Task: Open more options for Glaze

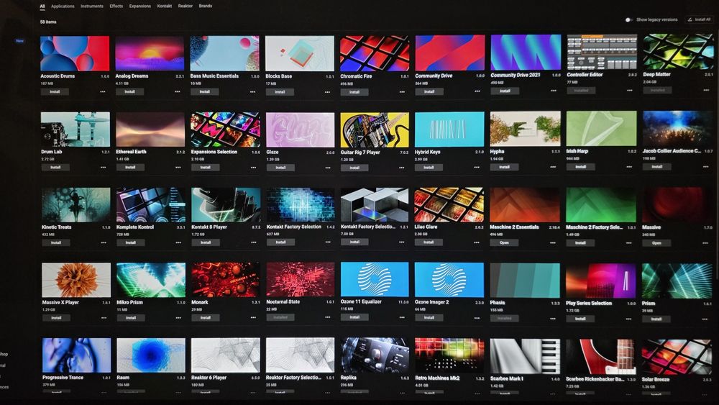Action: pos(328,168)
